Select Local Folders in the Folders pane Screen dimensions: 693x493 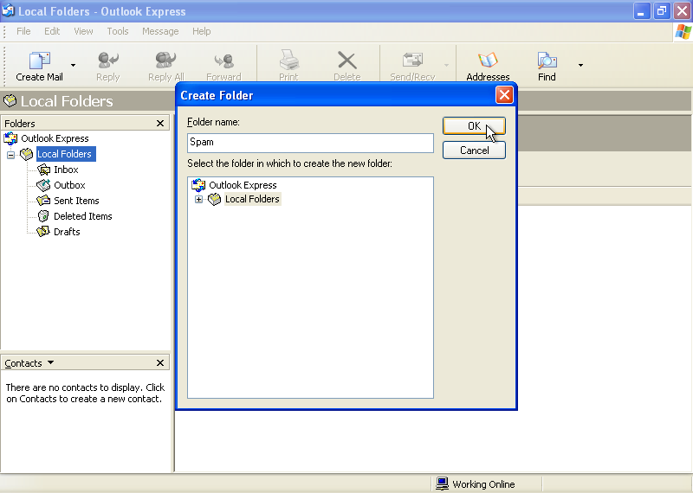[x=64, y=154]
